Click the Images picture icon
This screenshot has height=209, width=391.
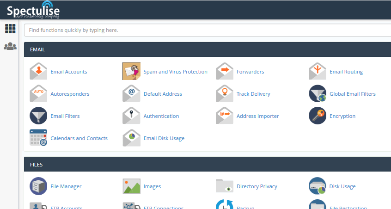click(131, 186)
